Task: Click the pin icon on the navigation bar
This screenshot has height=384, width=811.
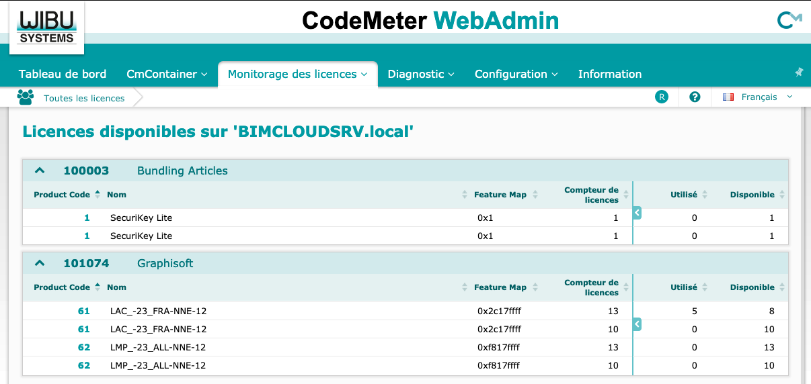Action: click(799, 72)
